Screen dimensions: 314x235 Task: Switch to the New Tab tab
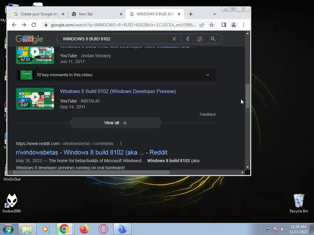pos(97,14)
